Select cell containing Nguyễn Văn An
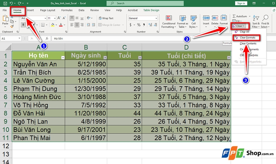This screenshot has width=276, height=164. pyautogui.click(x=39, y=64)
